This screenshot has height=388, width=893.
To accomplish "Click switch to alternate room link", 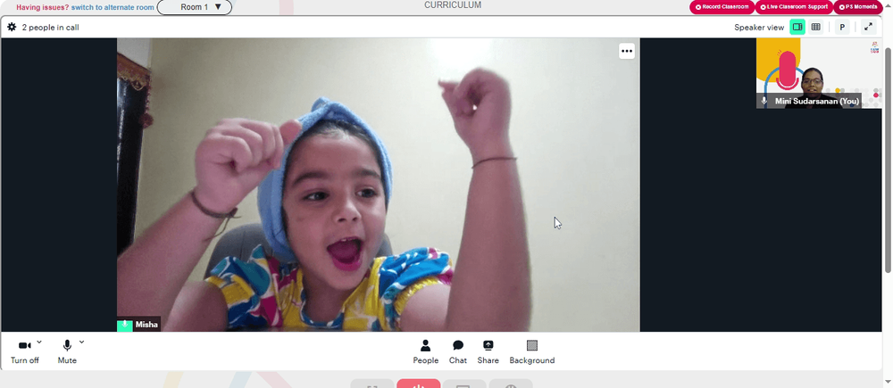I will (x=113, y=7).
